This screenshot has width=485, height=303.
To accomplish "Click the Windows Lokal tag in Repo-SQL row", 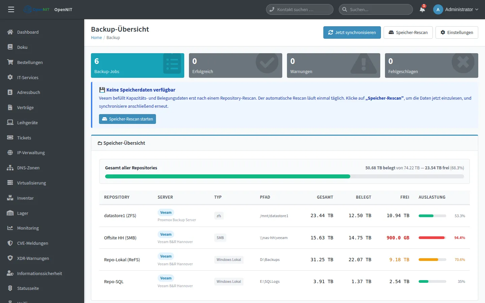I will coord(229,281).
